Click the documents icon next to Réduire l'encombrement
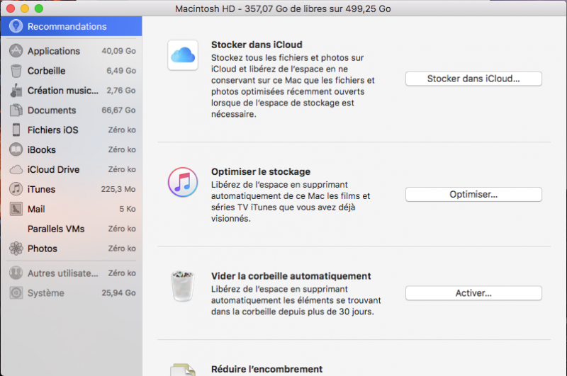 (x=183, y=370)
